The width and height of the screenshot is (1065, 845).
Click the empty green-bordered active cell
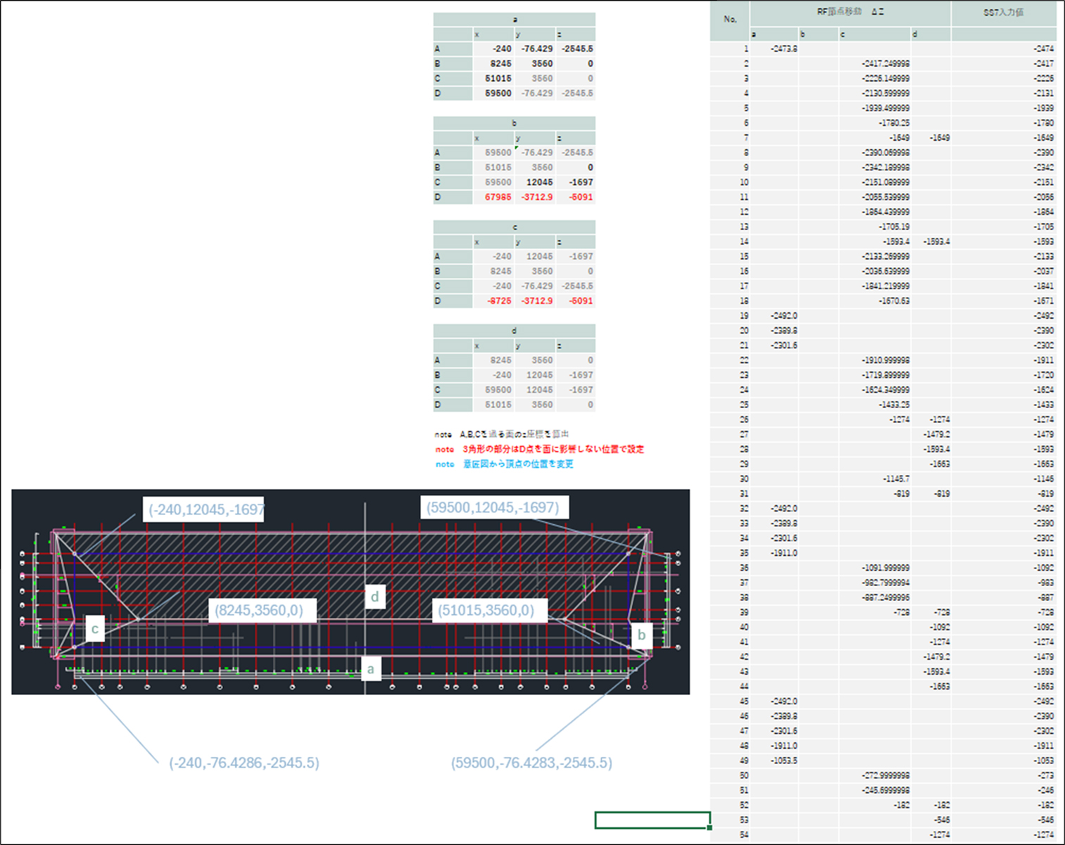652,820
